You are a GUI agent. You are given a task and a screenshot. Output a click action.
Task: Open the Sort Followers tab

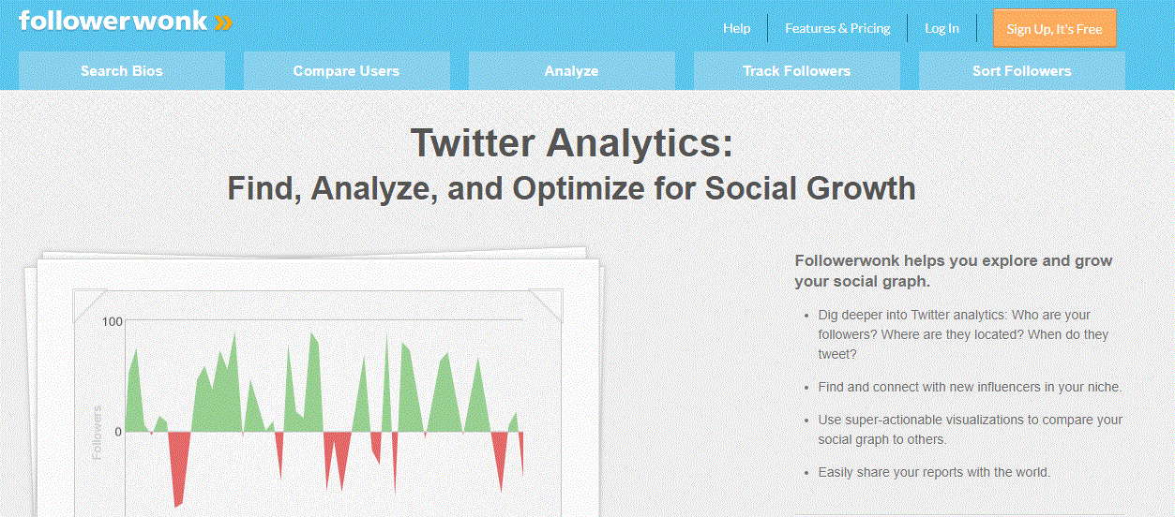pyautogui.click(x=1021, y=70)
